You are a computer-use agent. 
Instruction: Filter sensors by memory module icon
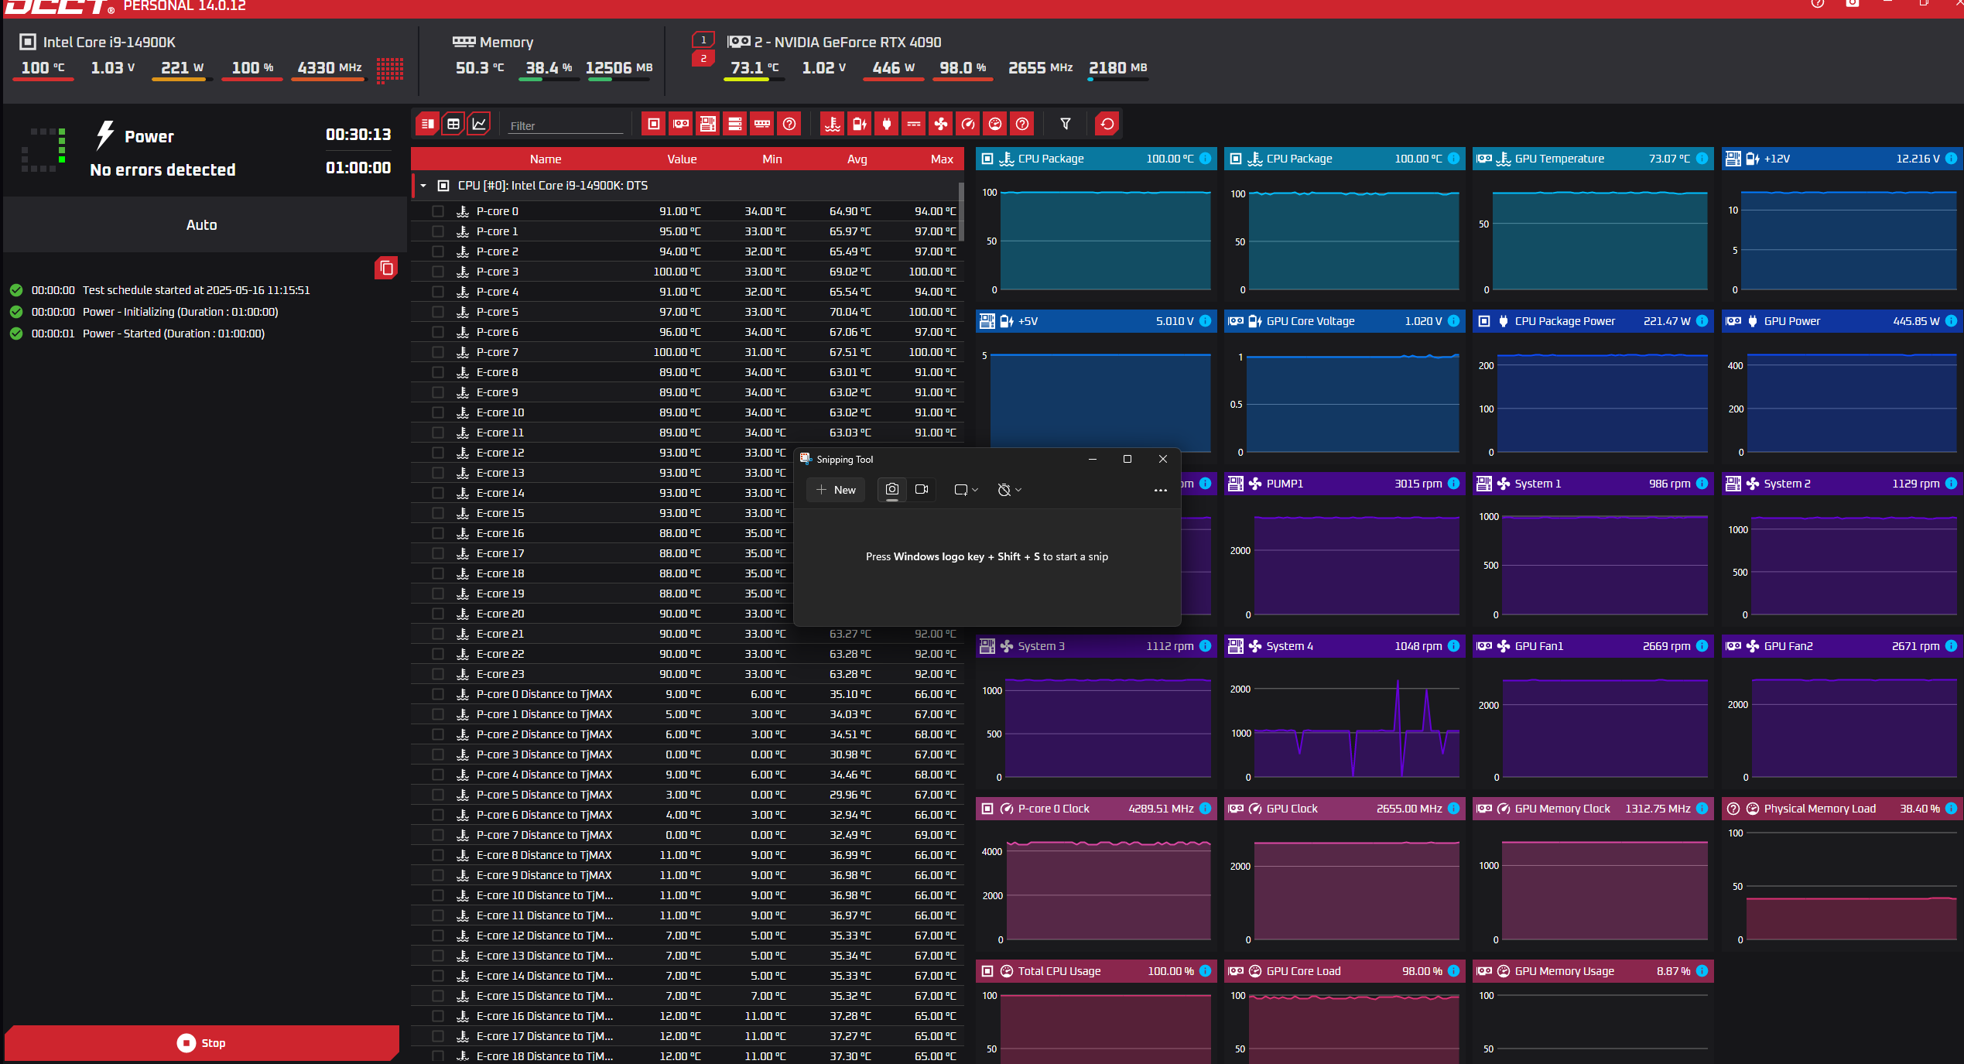point(762,124)
